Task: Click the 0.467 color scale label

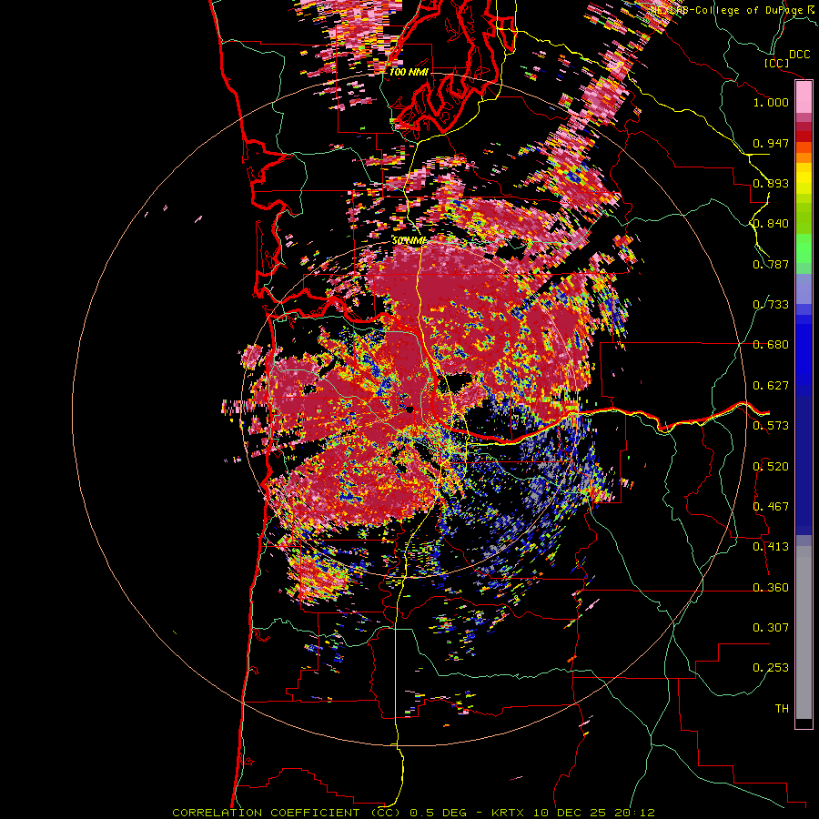Action: pos(771,507)
